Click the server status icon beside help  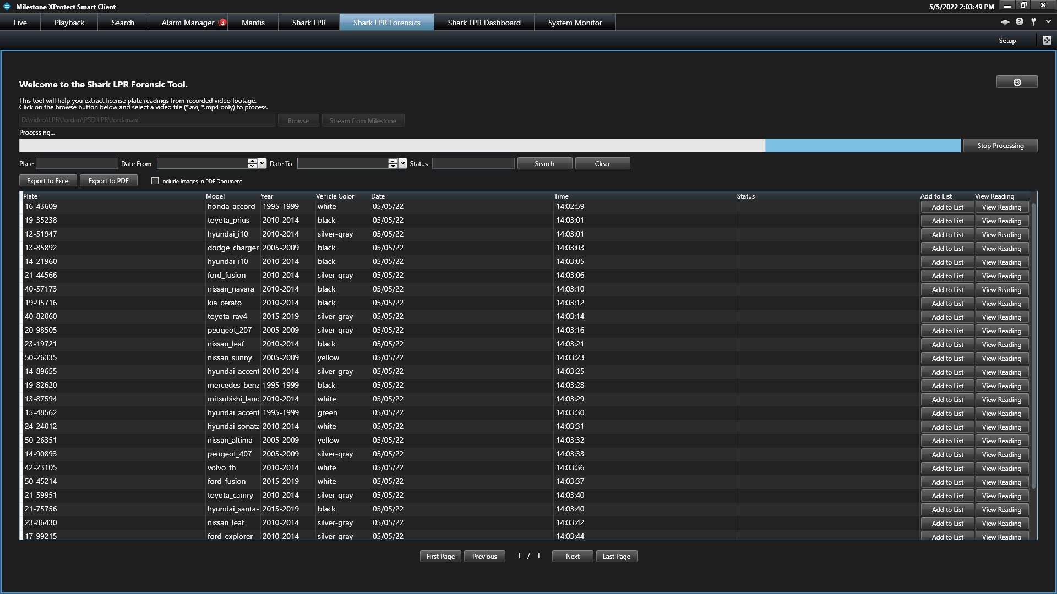pos(1005,22)
